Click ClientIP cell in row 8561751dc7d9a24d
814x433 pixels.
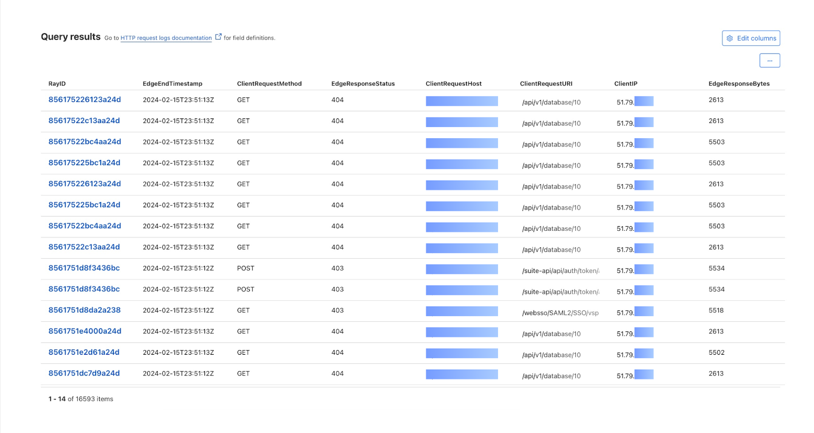coord(635,375)
